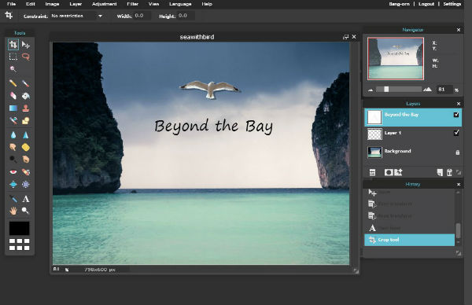This screenshot has width=472, height=305.
Task: Select the Crop tool history entry
Action: 409,240
